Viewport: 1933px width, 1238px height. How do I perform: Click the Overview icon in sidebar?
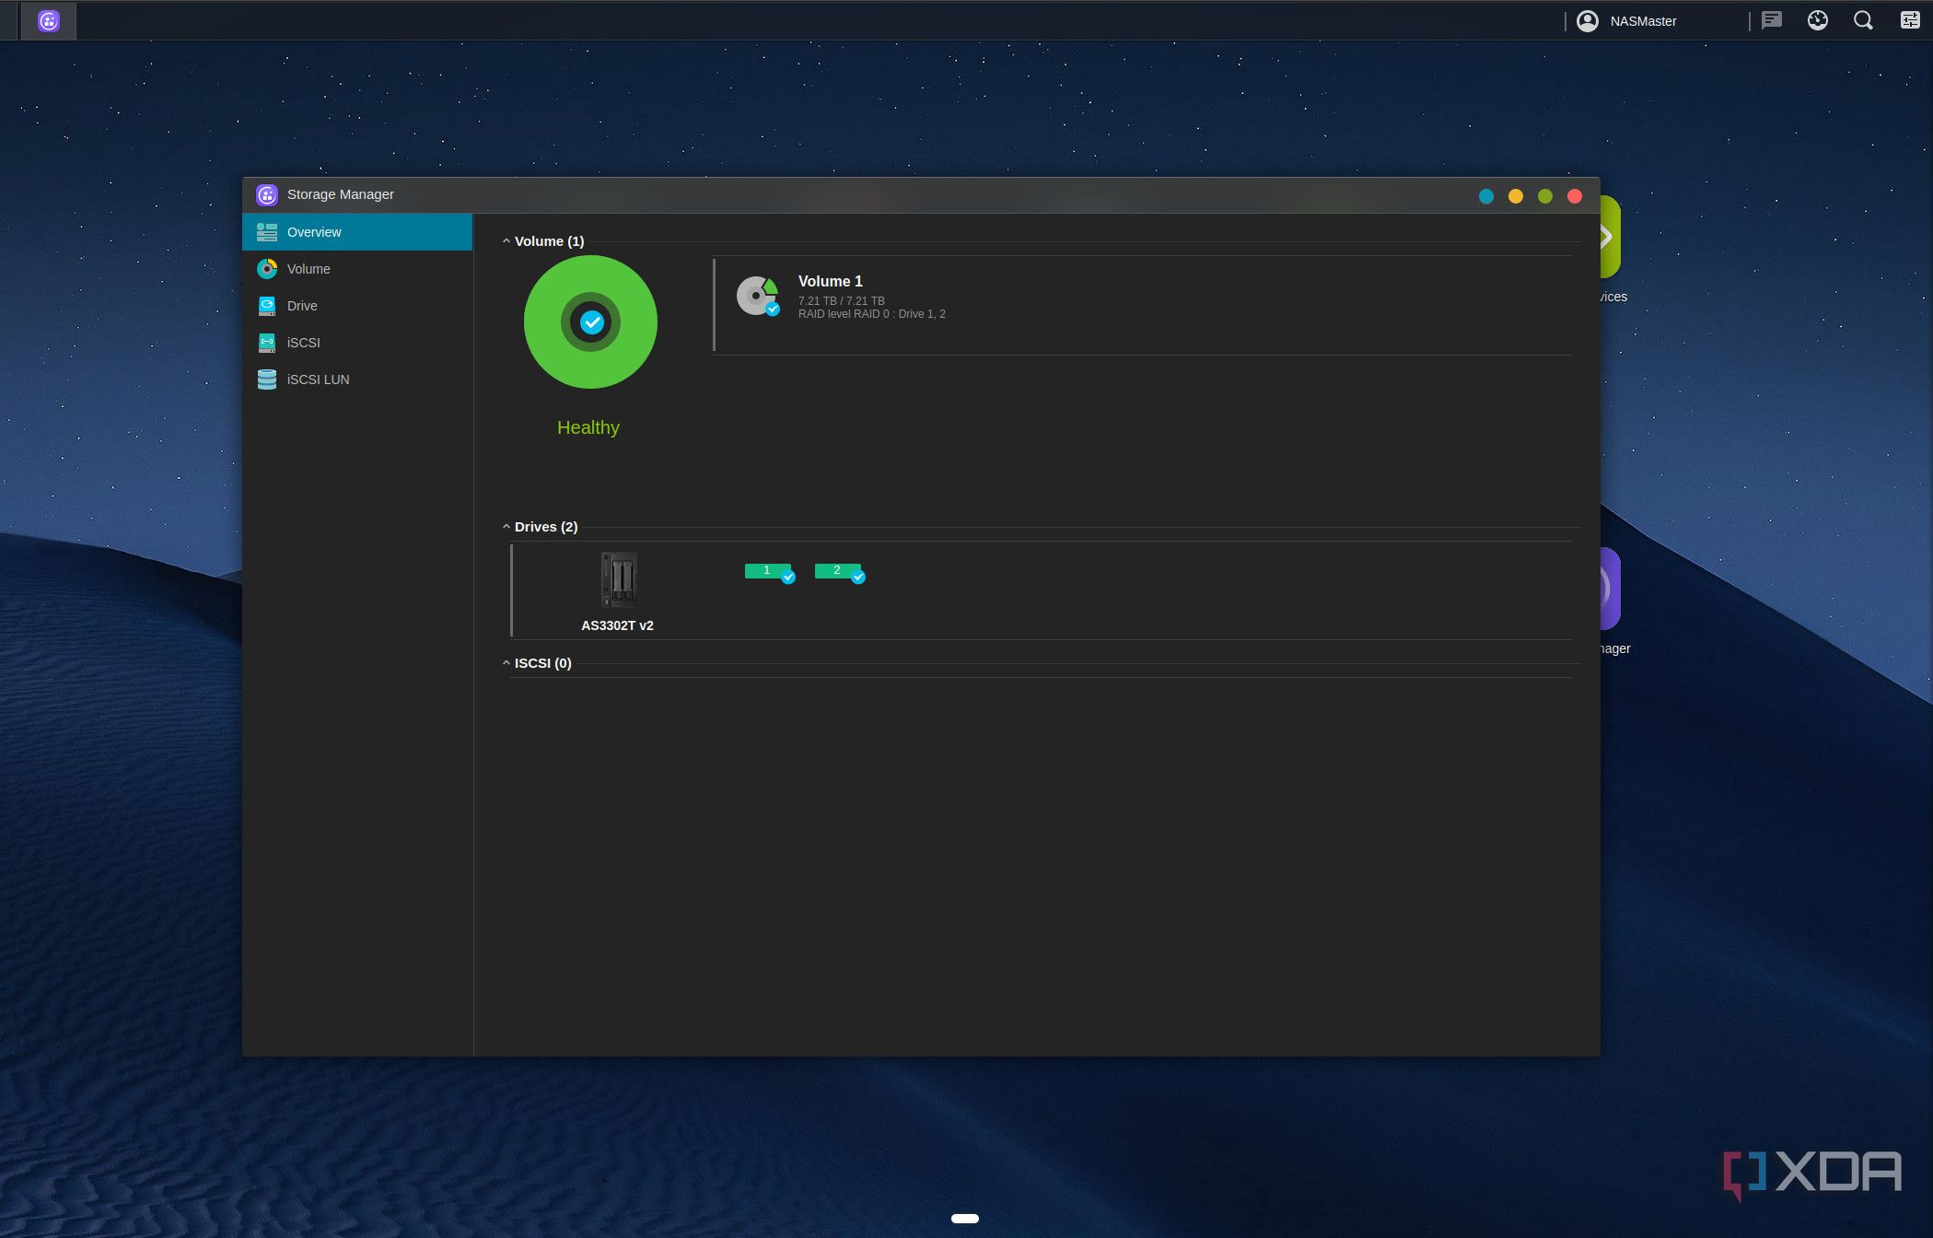267,232
